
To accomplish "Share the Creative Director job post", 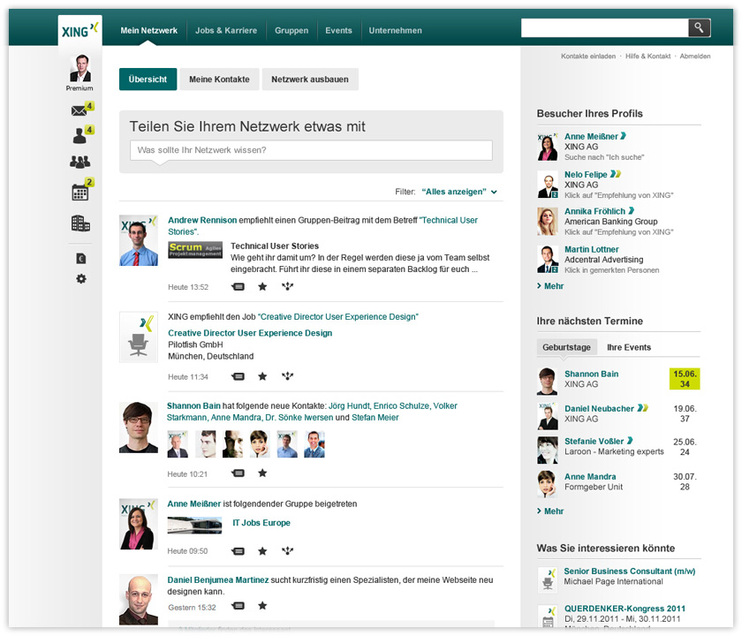I will (x=288, y=375).
